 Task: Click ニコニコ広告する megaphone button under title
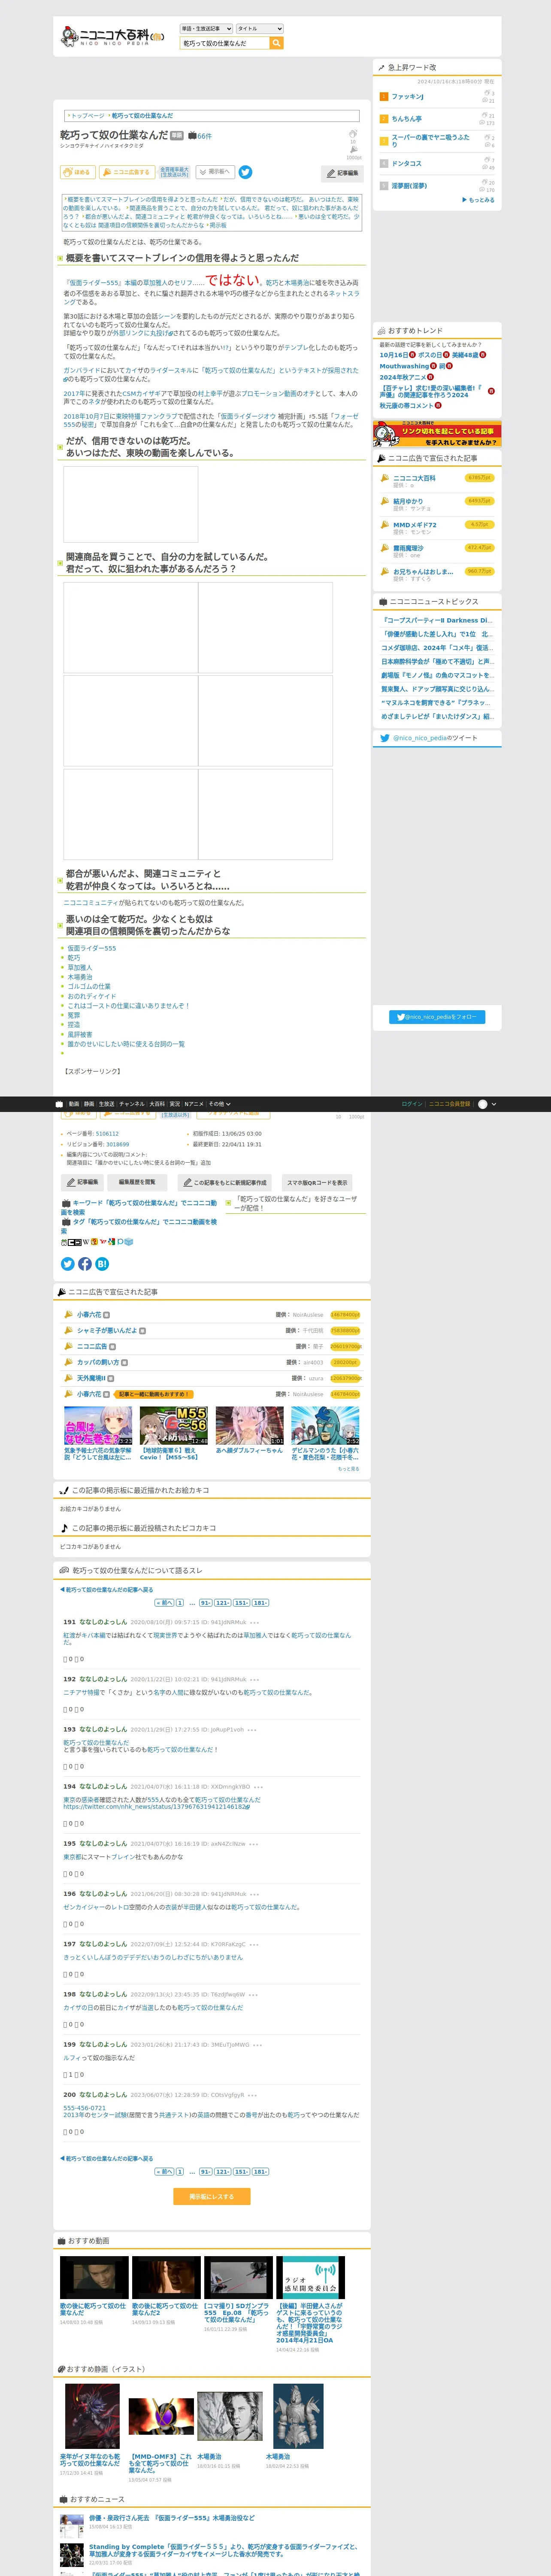127,172
